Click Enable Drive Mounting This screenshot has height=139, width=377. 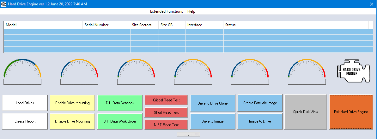point(72,103)
